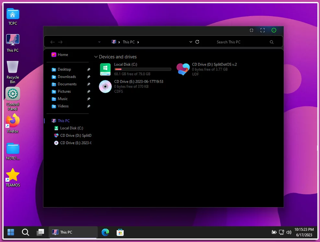Viewport: 320px width, 242px height.
Task: Click the network tray icon
Action: [281, 232]
